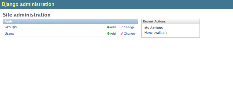Click the Add link for Groups
233x108 pixels.
click(x=113, y=27)
